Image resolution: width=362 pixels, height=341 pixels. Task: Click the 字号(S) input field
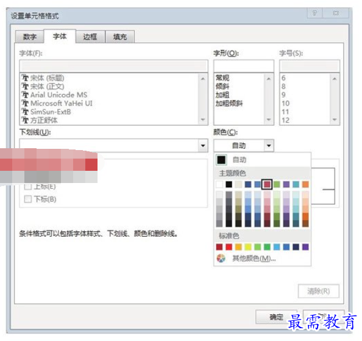click(x=310, y=66)
